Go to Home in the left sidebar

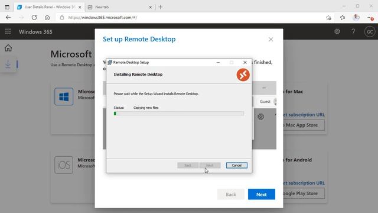coord(8,48)
